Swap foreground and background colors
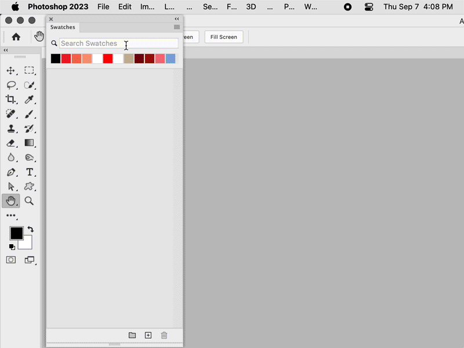 click(x=31, y=229)
